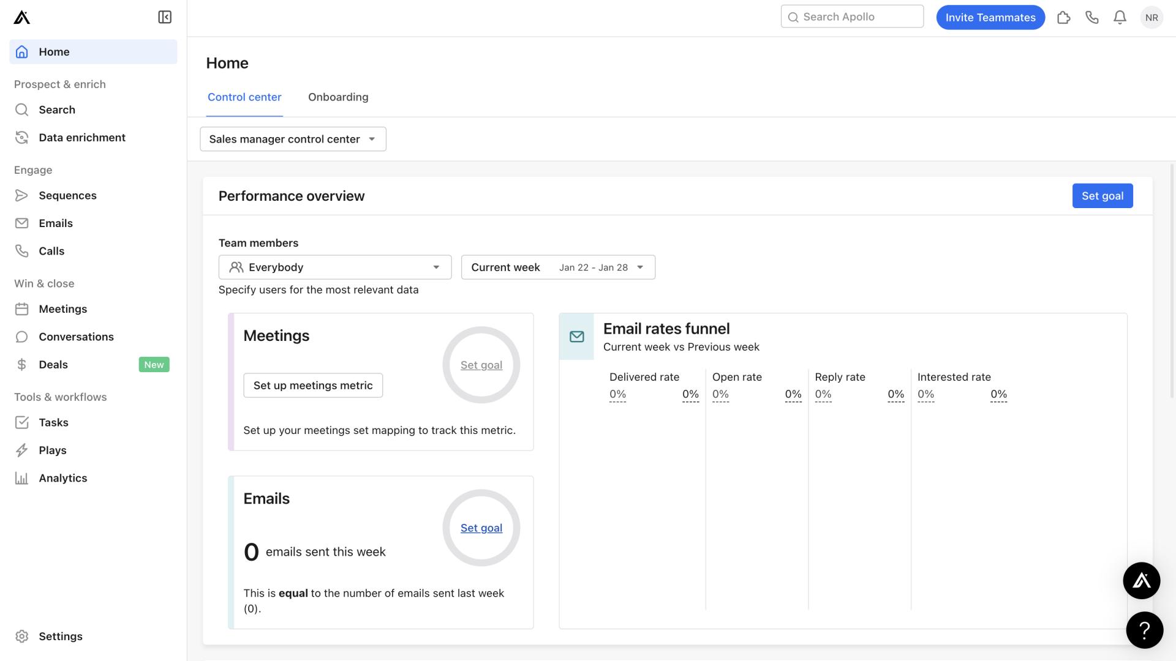The image size is (1176, 661).
Task: Collapse the sidebar with panel icon
Action: tap(165, 17)
